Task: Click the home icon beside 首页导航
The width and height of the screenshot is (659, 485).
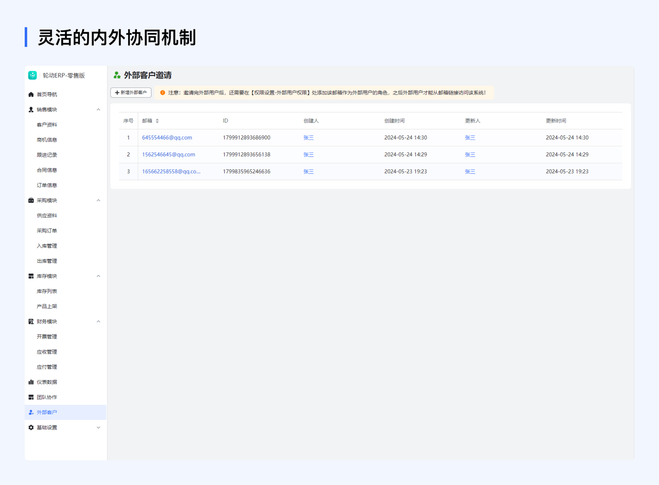Action: pyautogui.click(x=31, y=95)
